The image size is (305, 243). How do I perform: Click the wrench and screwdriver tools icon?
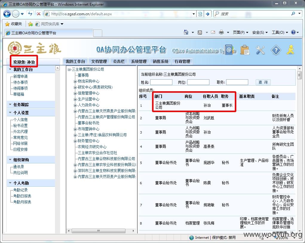[x=260, y=50]
